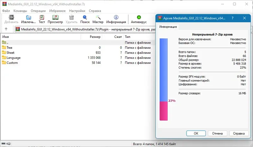
Task: Select the parent folder '..' row
Action: 78,42
